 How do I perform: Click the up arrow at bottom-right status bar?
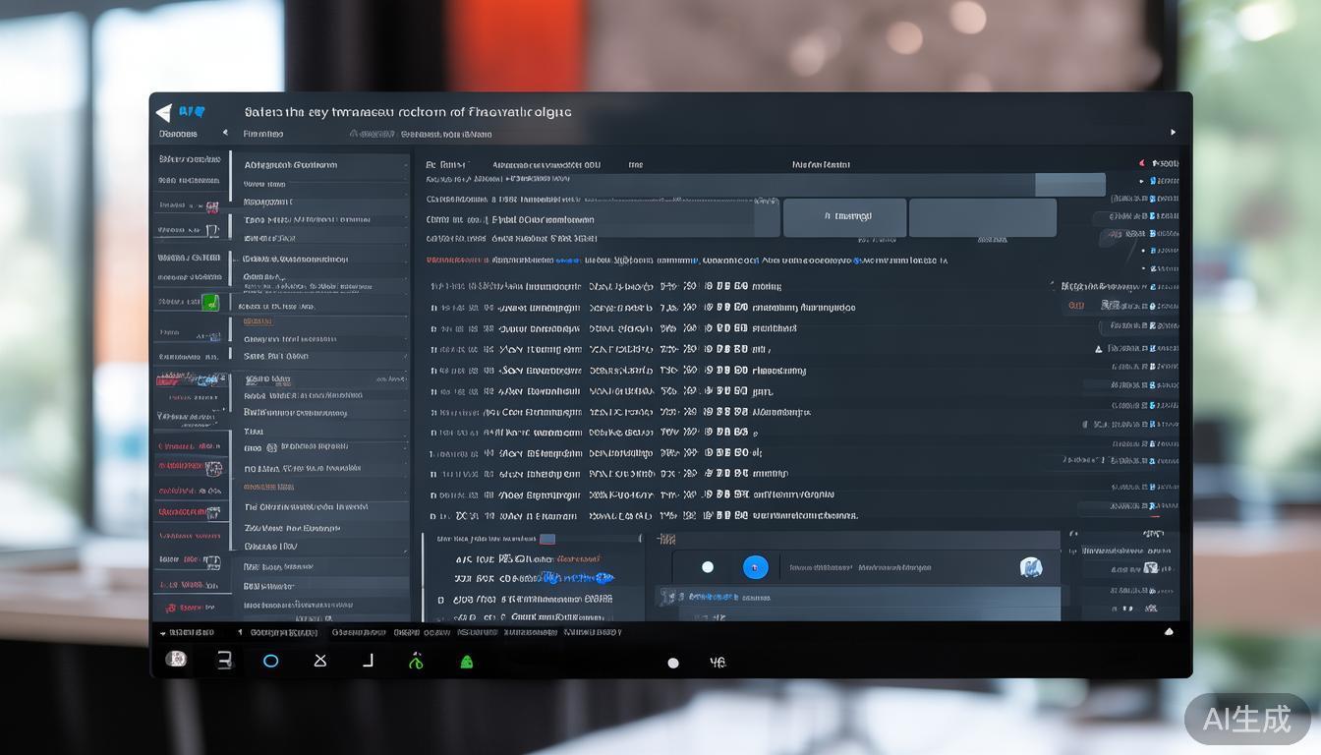(1169, 632)
